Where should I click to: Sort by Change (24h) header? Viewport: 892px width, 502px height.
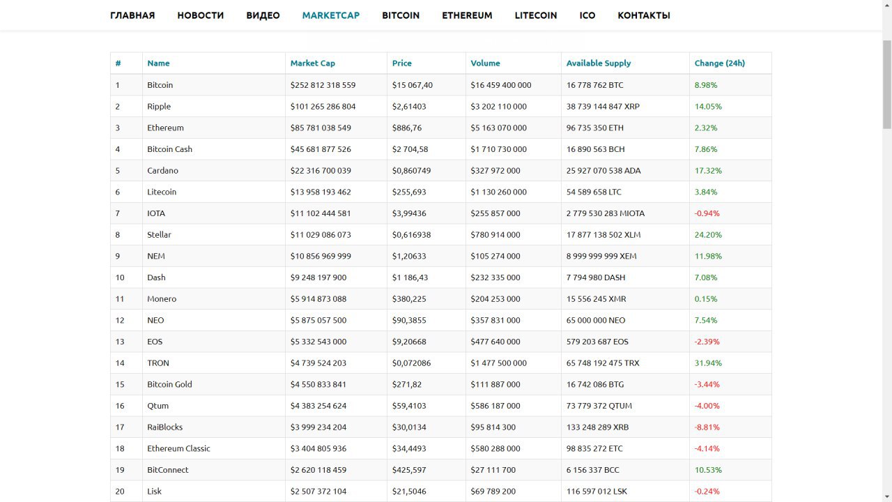coord(720,63)
